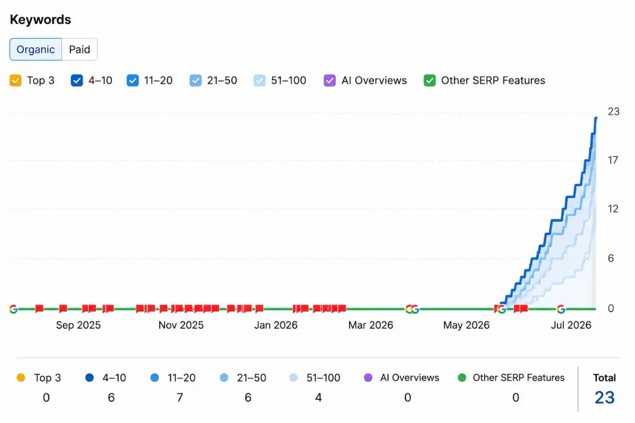The height and width of the screenshot is (423, 635).
Task: Click the 'Jan 2026' axis label
Action: tap(276, 326)
